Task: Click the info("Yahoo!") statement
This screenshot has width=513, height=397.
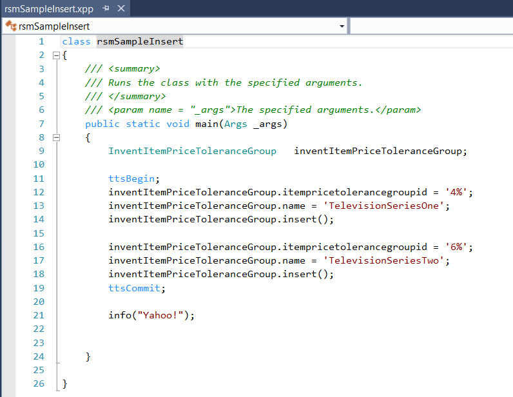Action: [x=151, y=315]
